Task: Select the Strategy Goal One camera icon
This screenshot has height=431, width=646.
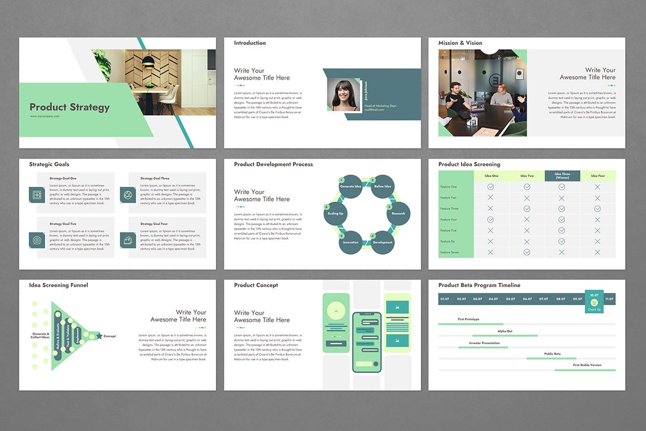Action: pyautogui.click(x=36, y=194)
